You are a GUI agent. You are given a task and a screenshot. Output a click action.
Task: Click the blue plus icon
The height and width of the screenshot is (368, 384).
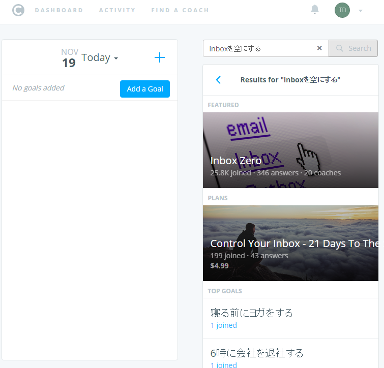click(x=160, y=57)
